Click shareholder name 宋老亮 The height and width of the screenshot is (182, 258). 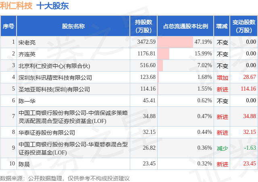tap(27, 42)
